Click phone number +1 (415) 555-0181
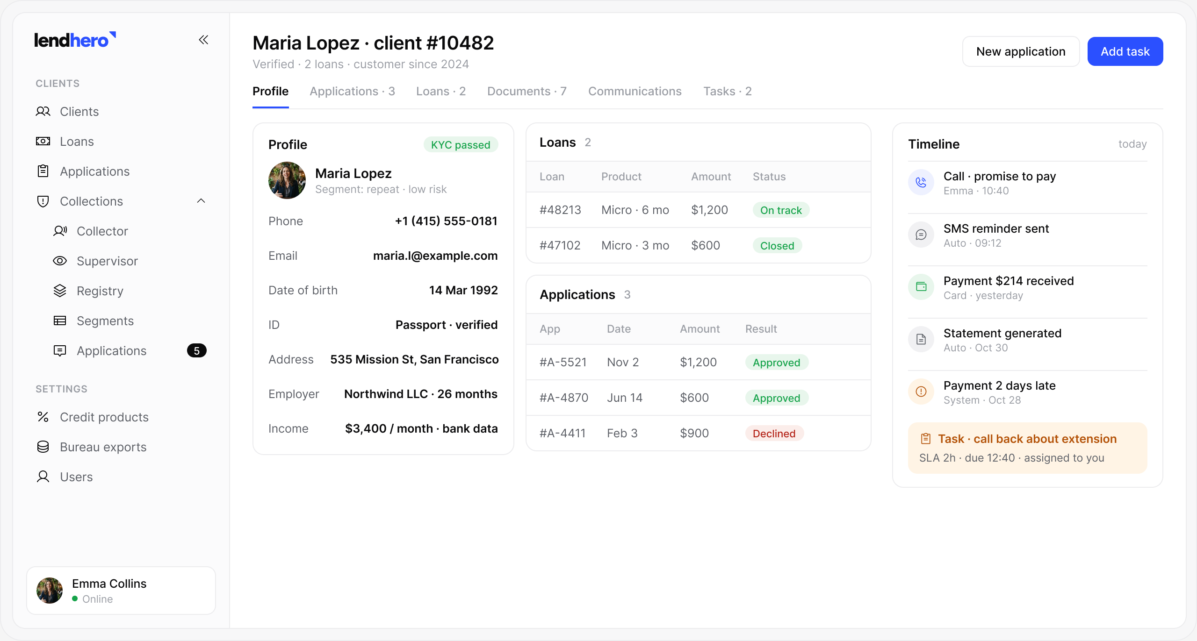 (x=446, y=221)
